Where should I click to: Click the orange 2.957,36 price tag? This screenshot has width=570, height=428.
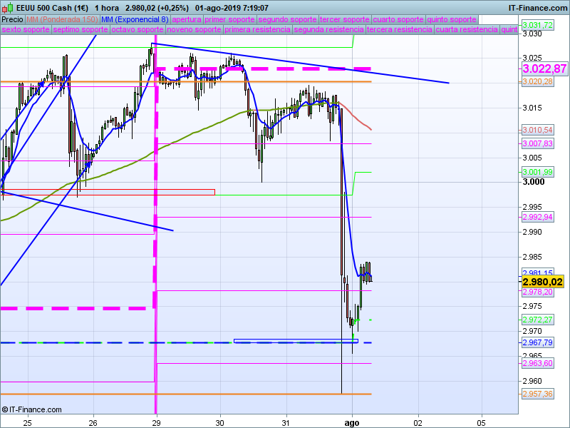coord(538,394)
